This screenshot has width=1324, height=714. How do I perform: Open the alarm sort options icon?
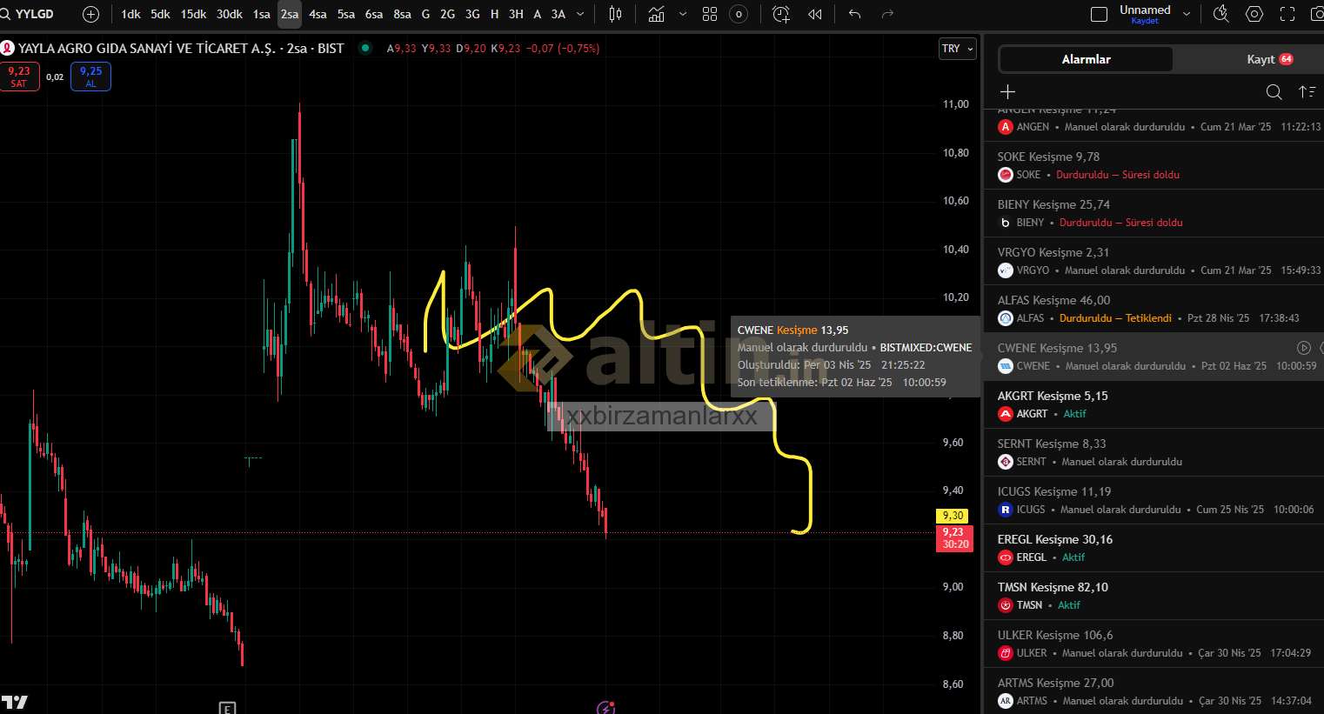point(1307,92)
